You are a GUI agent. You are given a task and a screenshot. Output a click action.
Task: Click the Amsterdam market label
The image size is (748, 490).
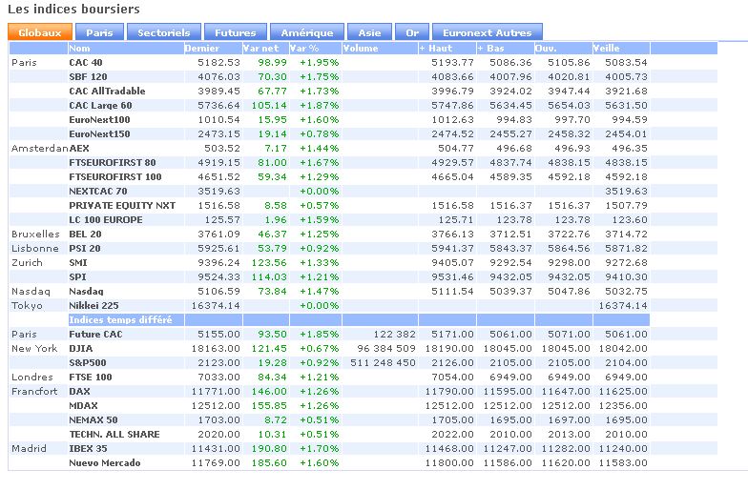point(40,149)
